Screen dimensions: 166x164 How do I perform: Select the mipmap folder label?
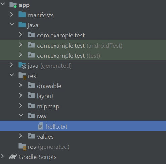tap(48, 106)
